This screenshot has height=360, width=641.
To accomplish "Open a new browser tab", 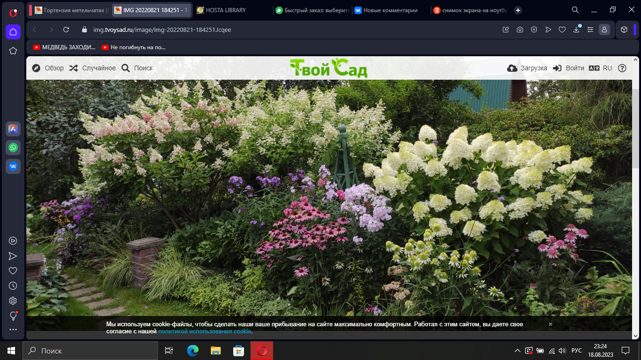I will 518,10.
